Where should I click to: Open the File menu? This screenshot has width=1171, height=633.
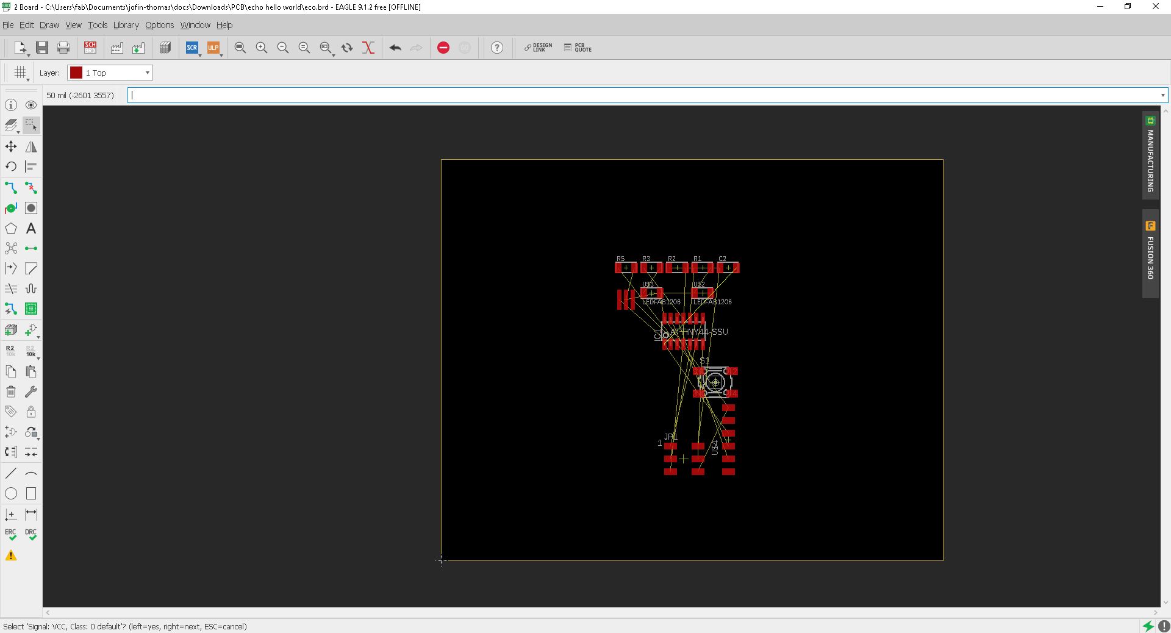tap(8, 25)
